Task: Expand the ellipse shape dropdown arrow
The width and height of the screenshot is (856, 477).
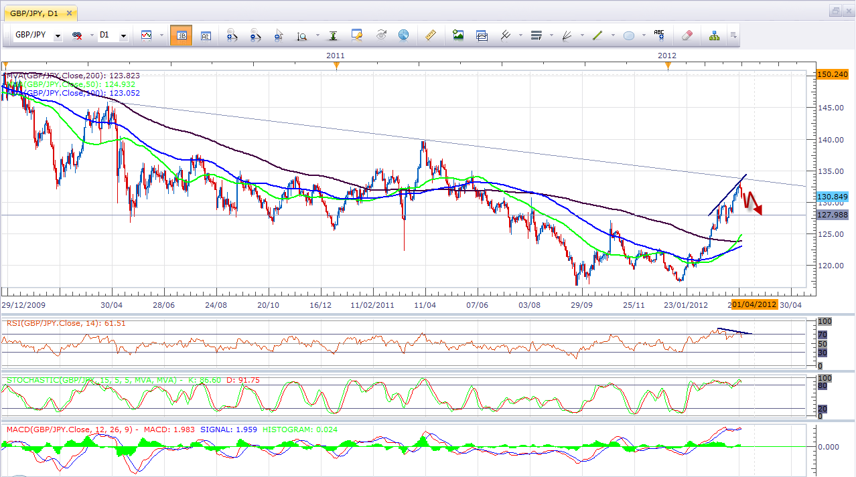Action: pyautogui.click(x=644, y=35)
